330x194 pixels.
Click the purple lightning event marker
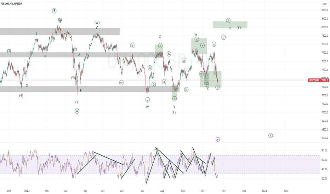coord(218,139)
